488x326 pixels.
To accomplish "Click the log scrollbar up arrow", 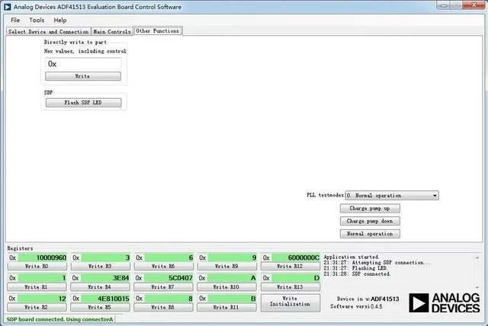I will pos(477,257).
